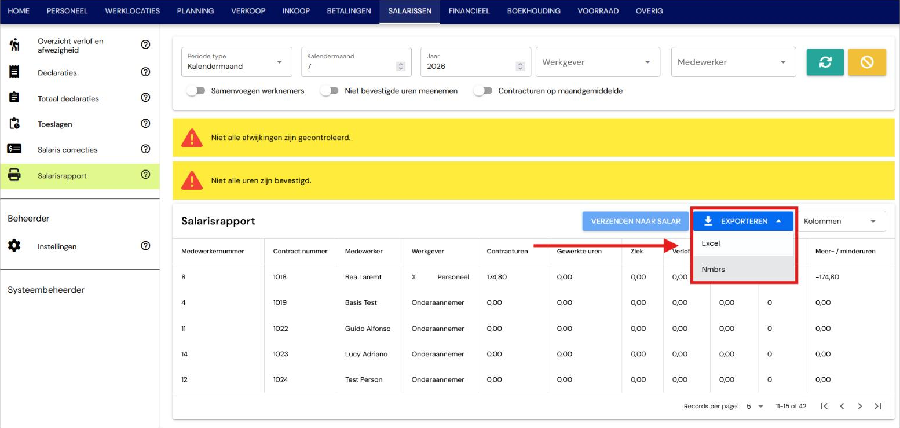The width and height of the screenshot is (900, 428).
Task: Toggle Contracturen op maandgemiddelde switch
Action: (x=483, y=91)
